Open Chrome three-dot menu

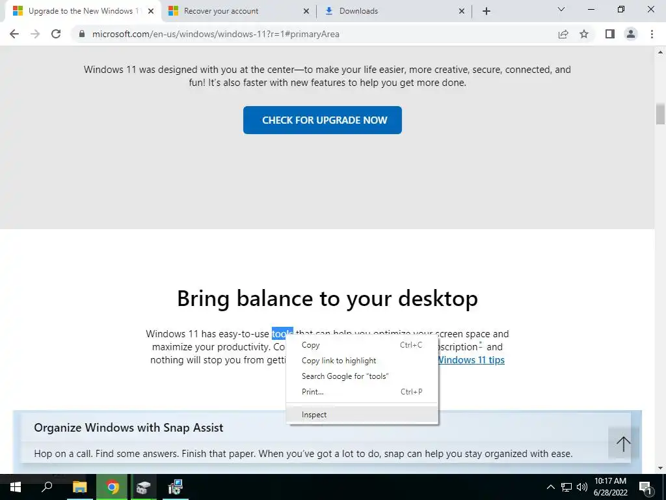[x=652, y=34]
